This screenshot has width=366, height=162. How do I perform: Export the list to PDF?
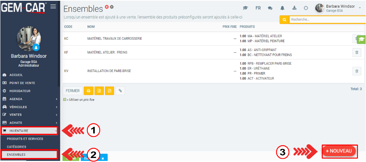[x=109, y=91]
